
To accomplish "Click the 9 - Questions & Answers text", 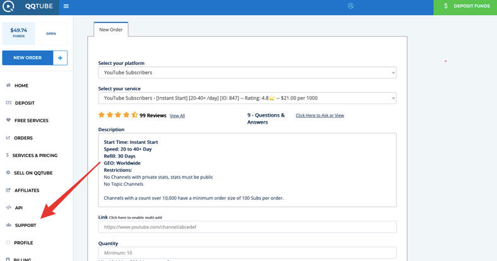I will tap(266, 119).
